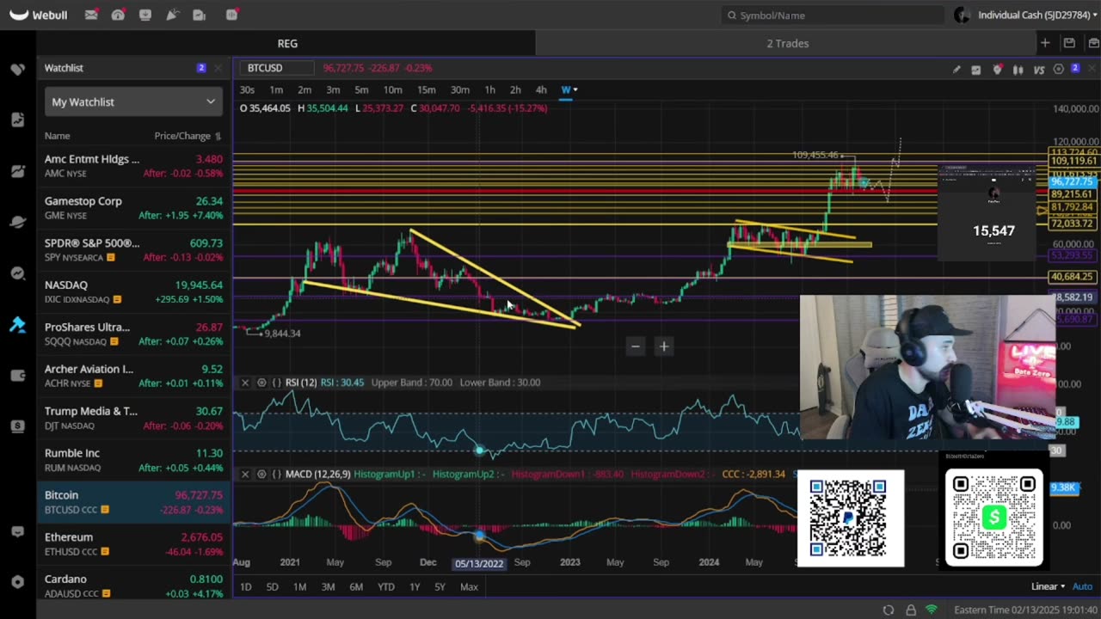Click the VS compare icon
The height and width of the screenshot is (619, 1101).
(x=1038, y=69)
